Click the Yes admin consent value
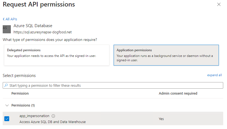 [x=161, y=119]
